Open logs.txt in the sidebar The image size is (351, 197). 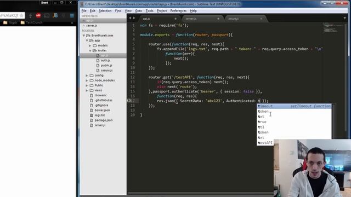point(100,115)
